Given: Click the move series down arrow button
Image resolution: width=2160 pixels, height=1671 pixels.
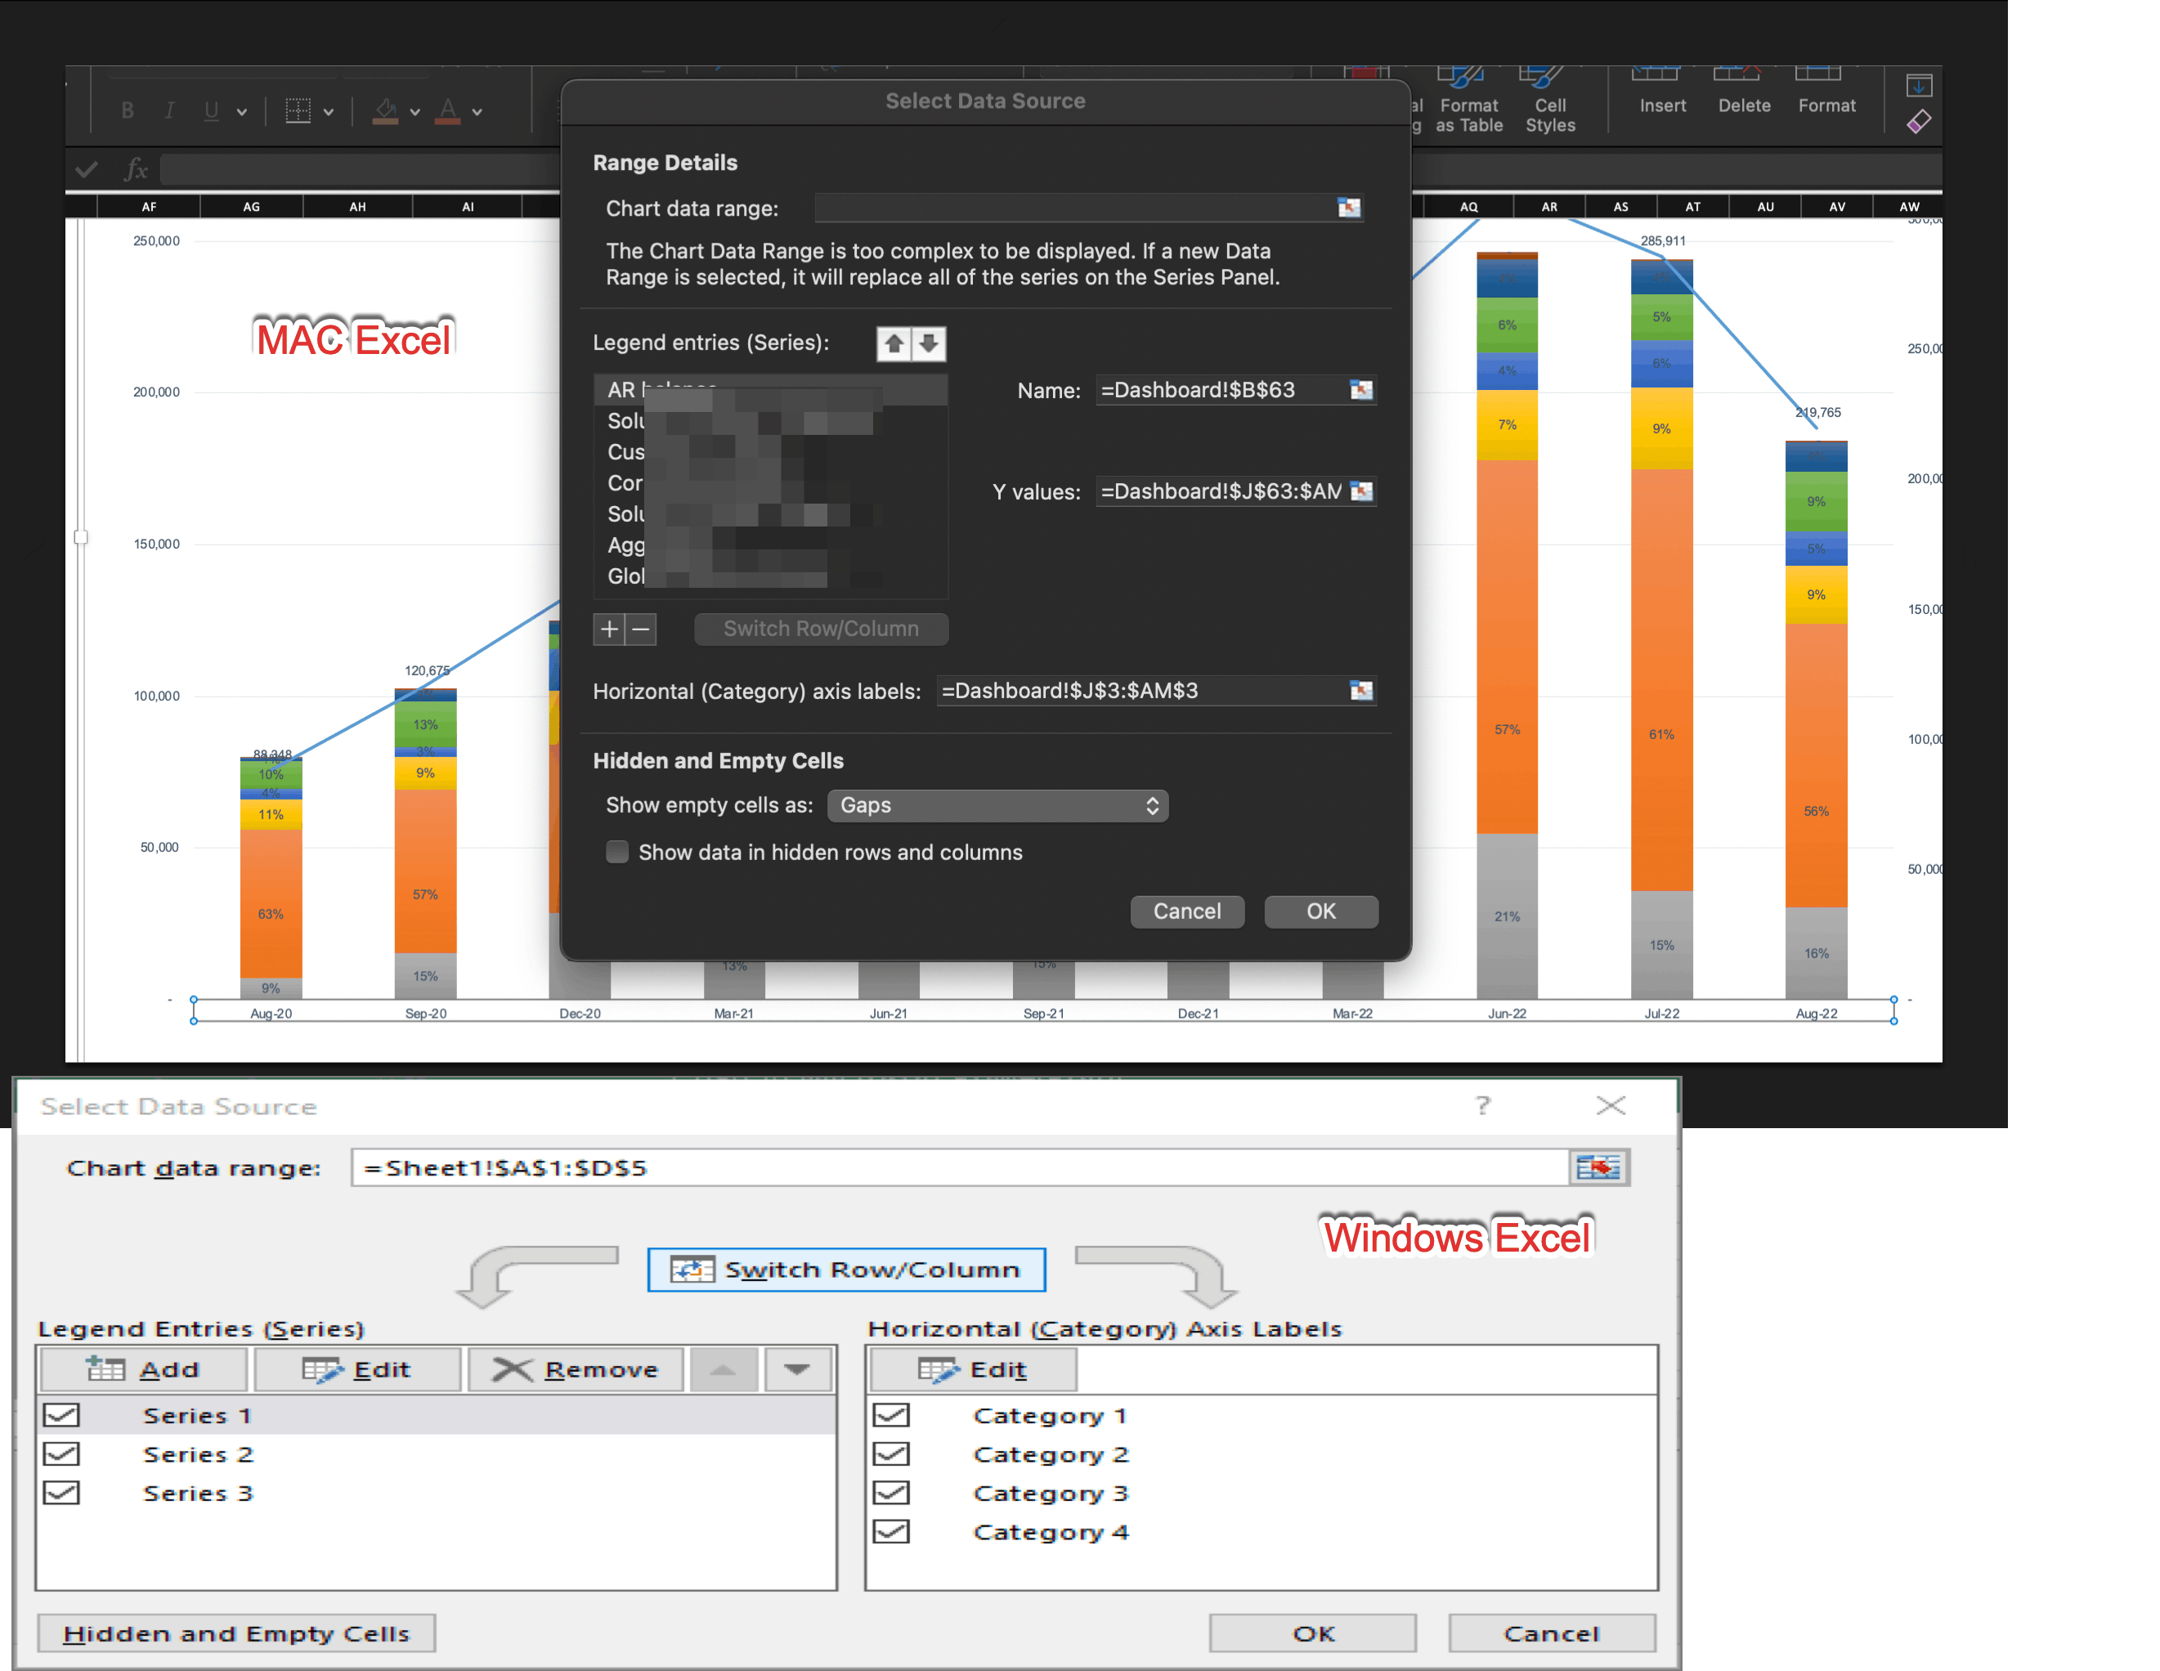Looking at the screenshot, I should (797, 1369).
